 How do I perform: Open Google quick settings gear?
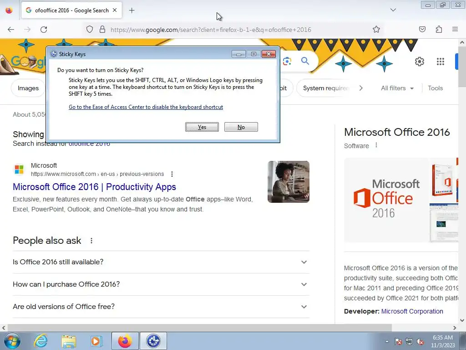419,62
